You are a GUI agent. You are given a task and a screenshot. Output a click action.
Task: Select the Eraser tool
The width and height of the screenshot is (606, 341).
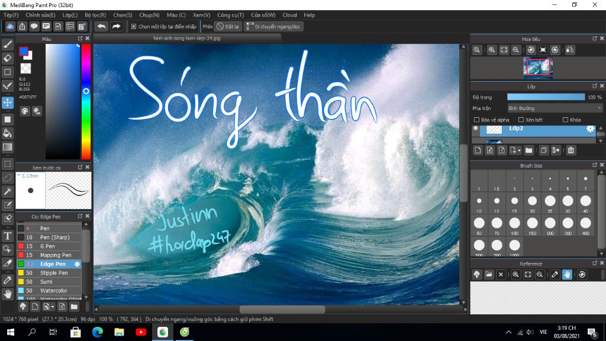tap(7, 58)
